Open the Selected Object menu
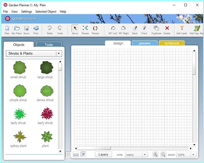 click(x=46, y=11)
